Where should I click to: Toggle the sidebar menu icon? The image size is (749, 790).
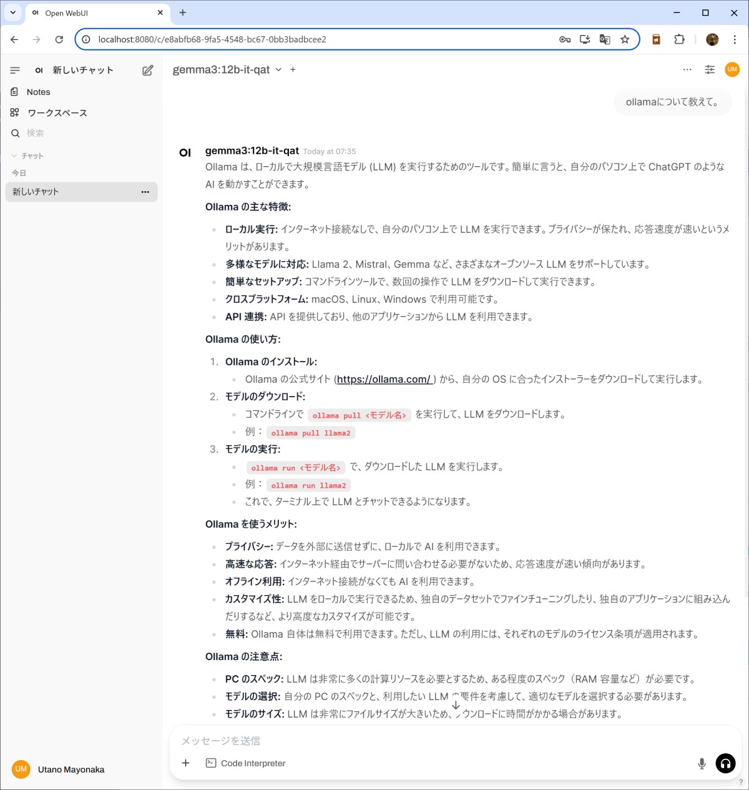tap(15, 70)
